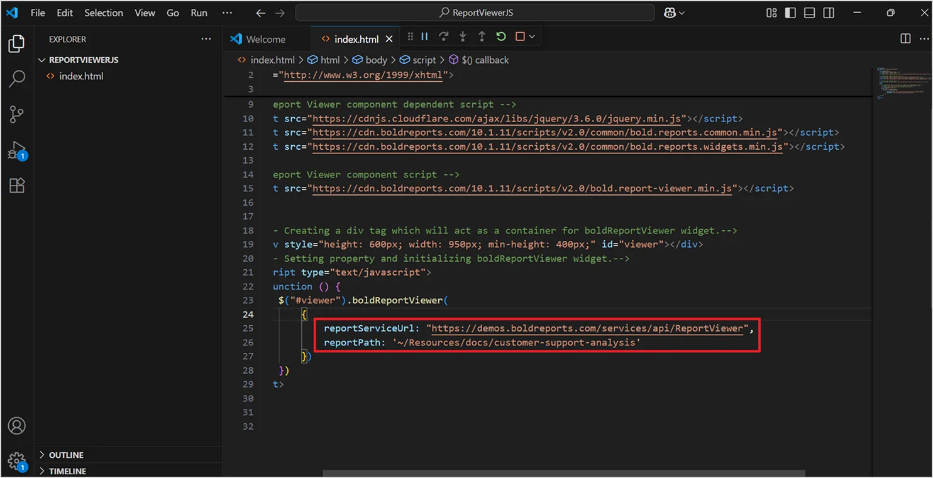The image size is (933, 478).
Task: Open the Go menu
Action: coord(173,13)
